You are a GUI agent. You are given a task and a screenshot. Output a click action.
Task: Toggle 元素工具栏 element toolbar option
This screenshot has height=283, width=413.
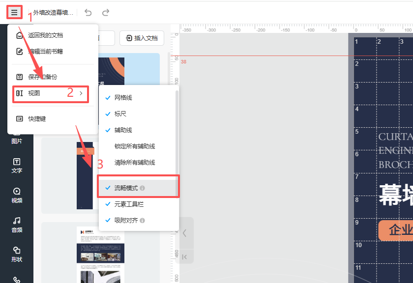[129, 204]
